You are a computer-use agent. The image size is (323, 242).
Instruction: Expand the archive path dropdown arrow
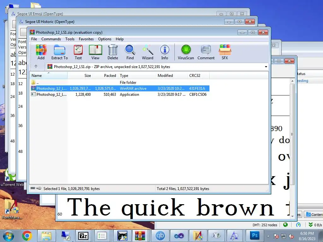pyautogui.click(x=266, y=67)
